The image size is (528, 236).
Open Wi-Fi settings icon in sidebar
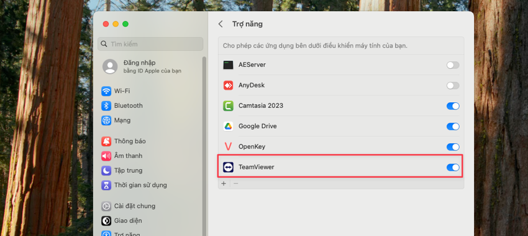tap(106, 91)
